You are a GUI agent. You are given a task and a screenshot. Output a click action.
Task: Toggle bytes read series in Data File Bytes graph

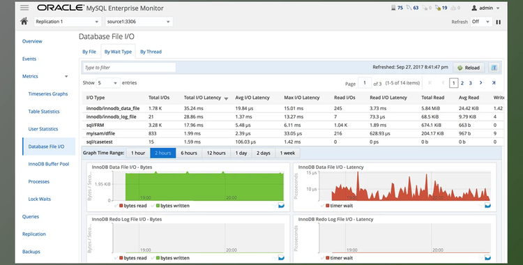pos(130,206)
